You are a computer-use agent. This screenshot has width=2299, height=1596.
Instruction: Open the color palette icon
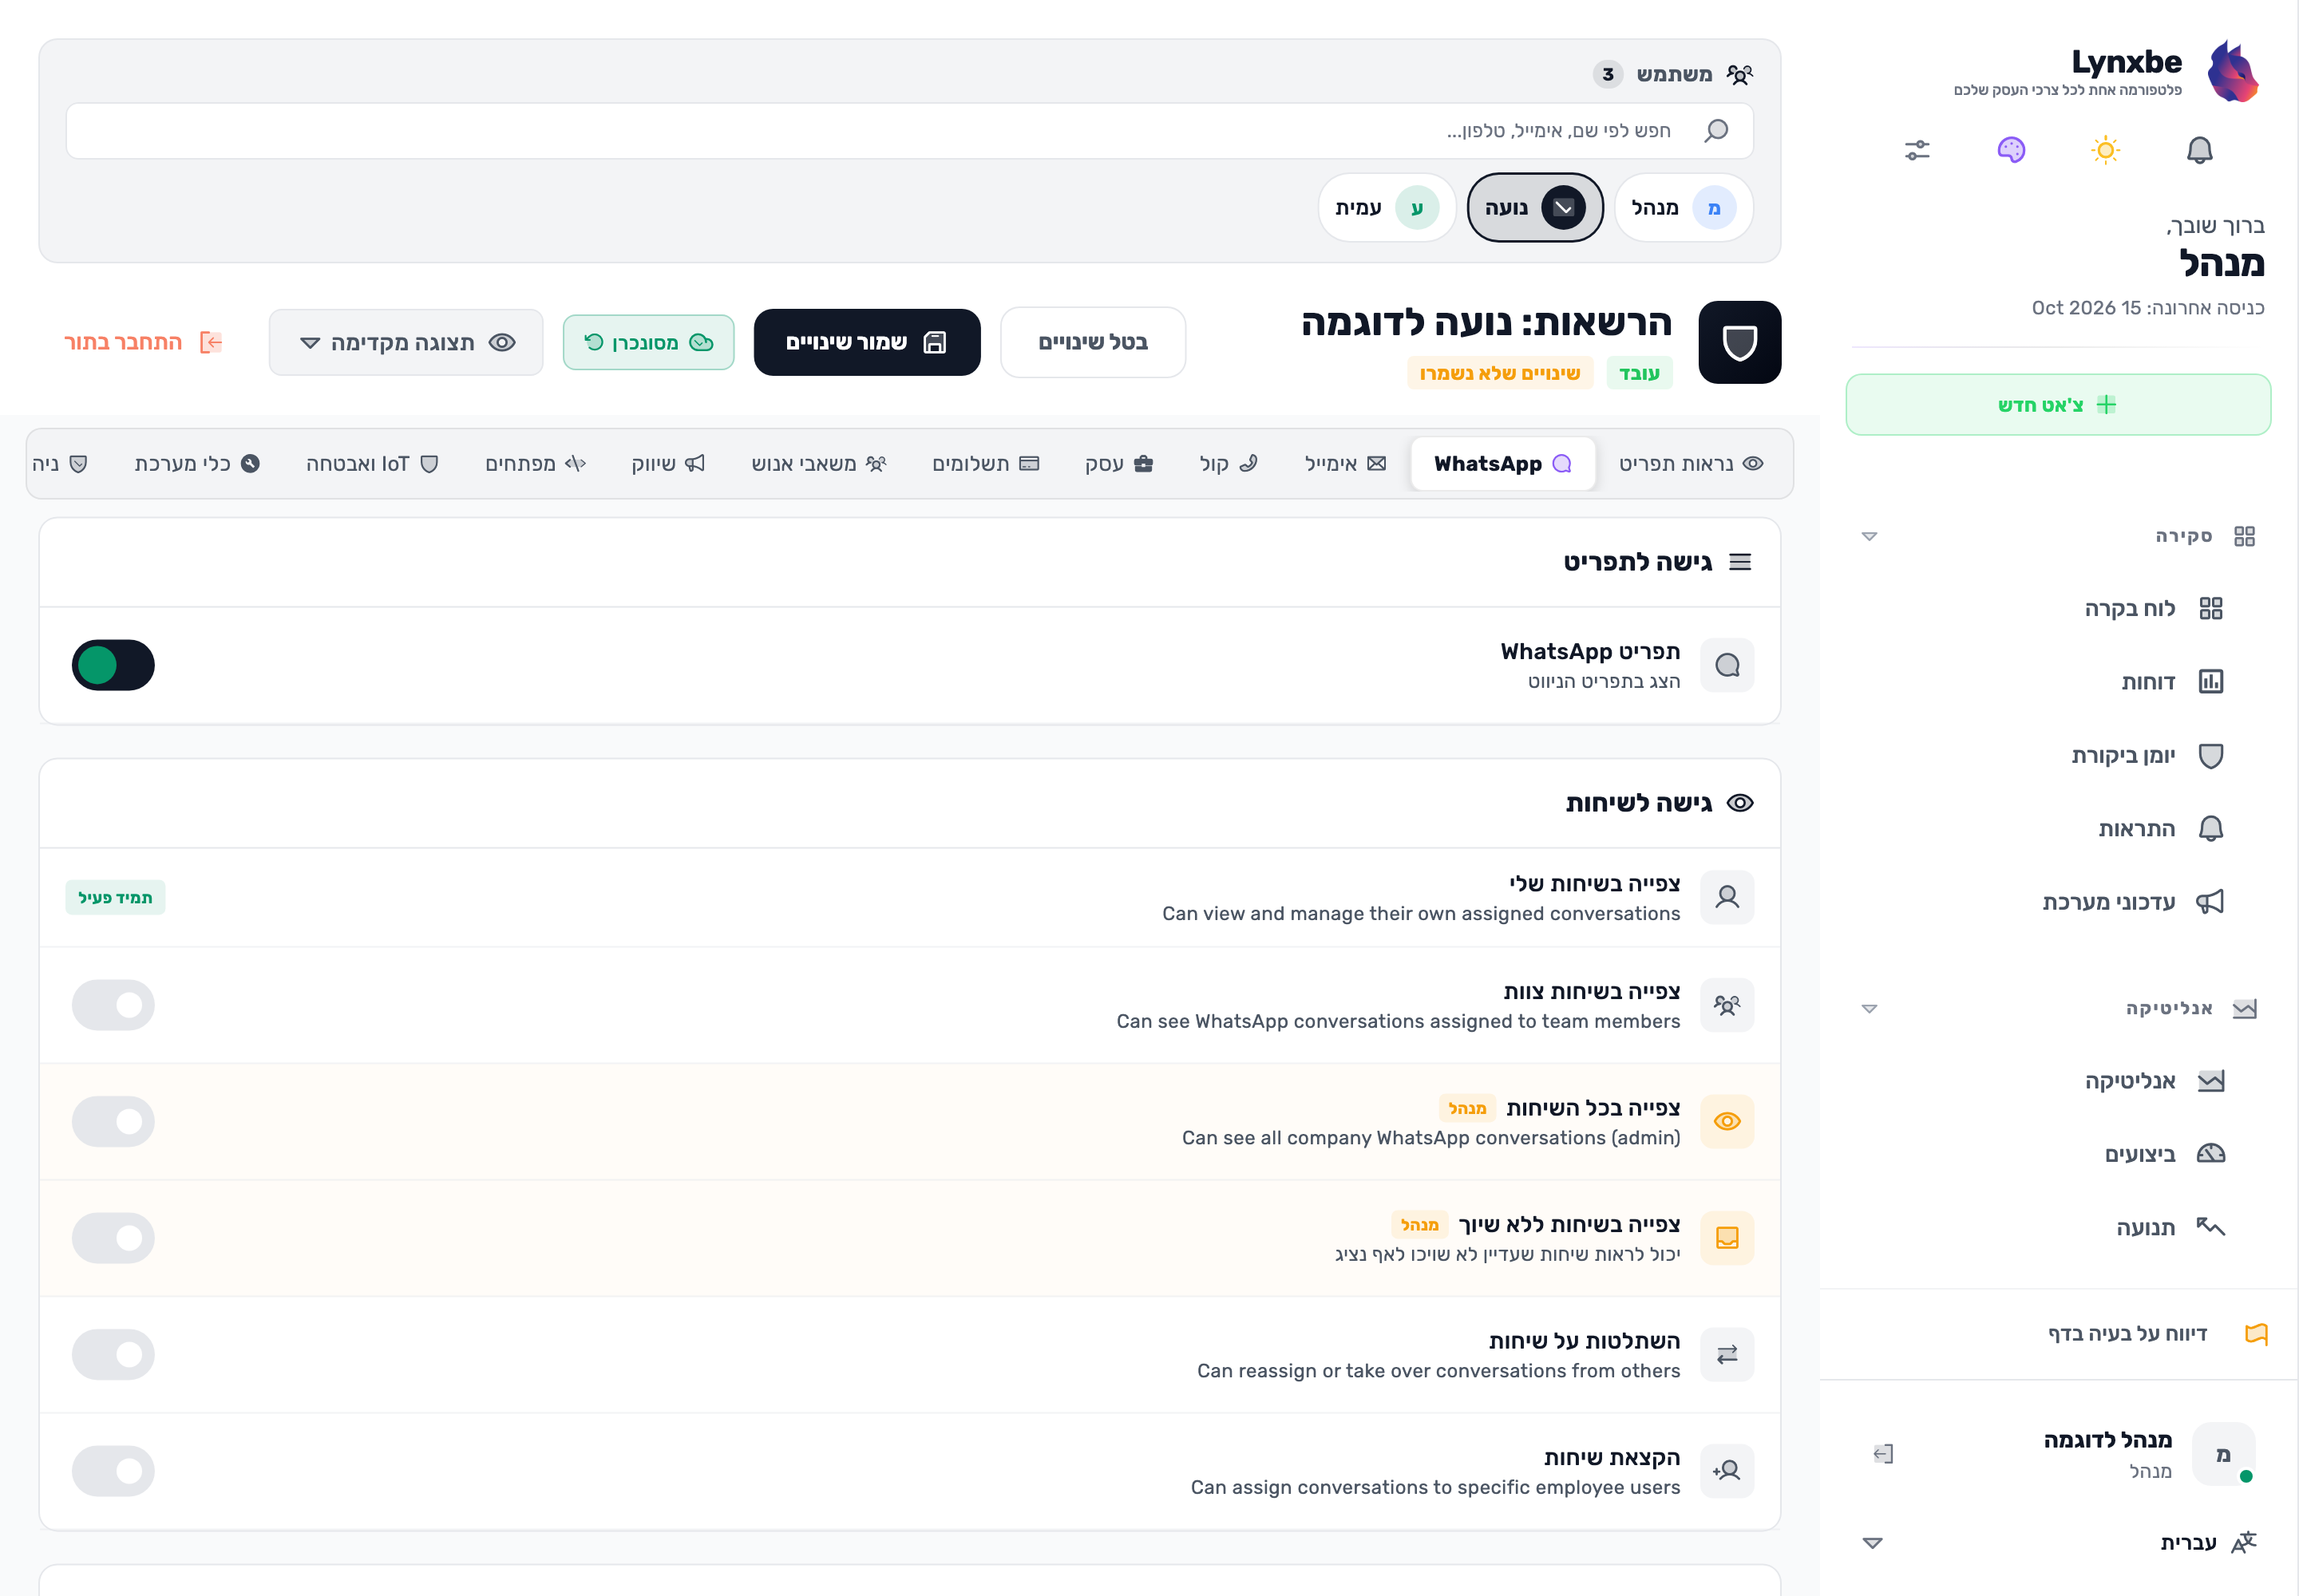click(x=2011, y=150)
